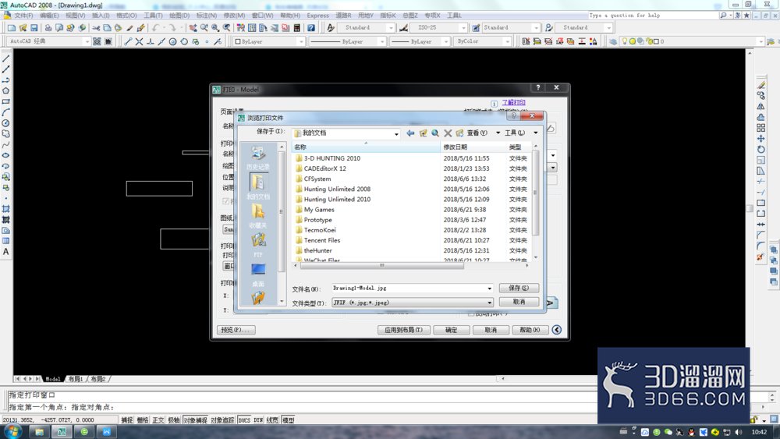
Task: Click the 确定 button in the Plot dialog
Action: [x=451, y=330]
